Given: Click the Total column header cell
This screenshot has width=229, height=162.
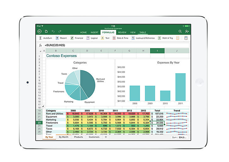Looking at the screenshot, I should pos(157,111).
